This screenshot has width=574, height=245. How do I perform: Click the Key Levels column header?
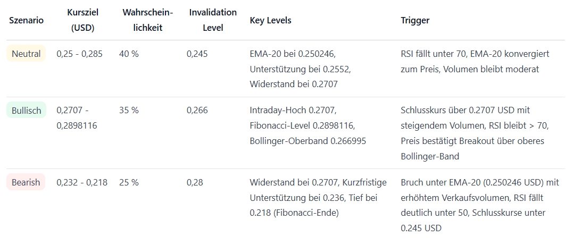click(270, 20)
